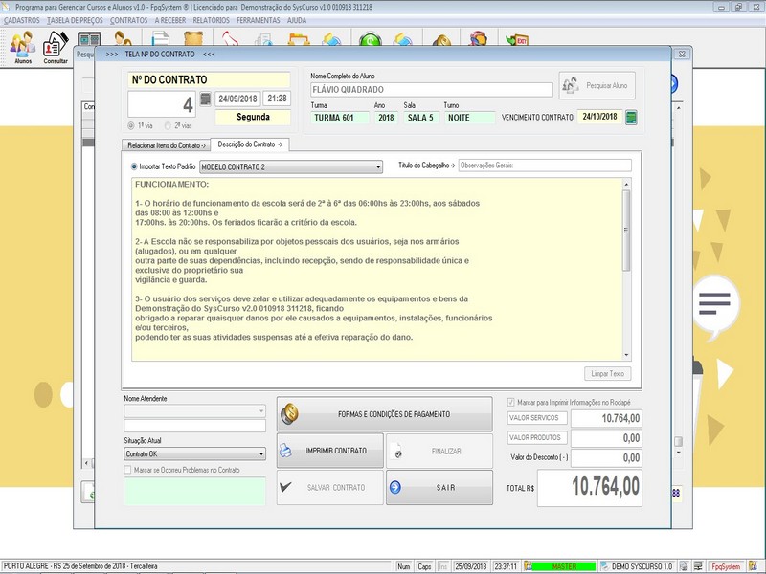
Task: Open the RELATÓRIOS menu
Action: click(x=211, y=20)
